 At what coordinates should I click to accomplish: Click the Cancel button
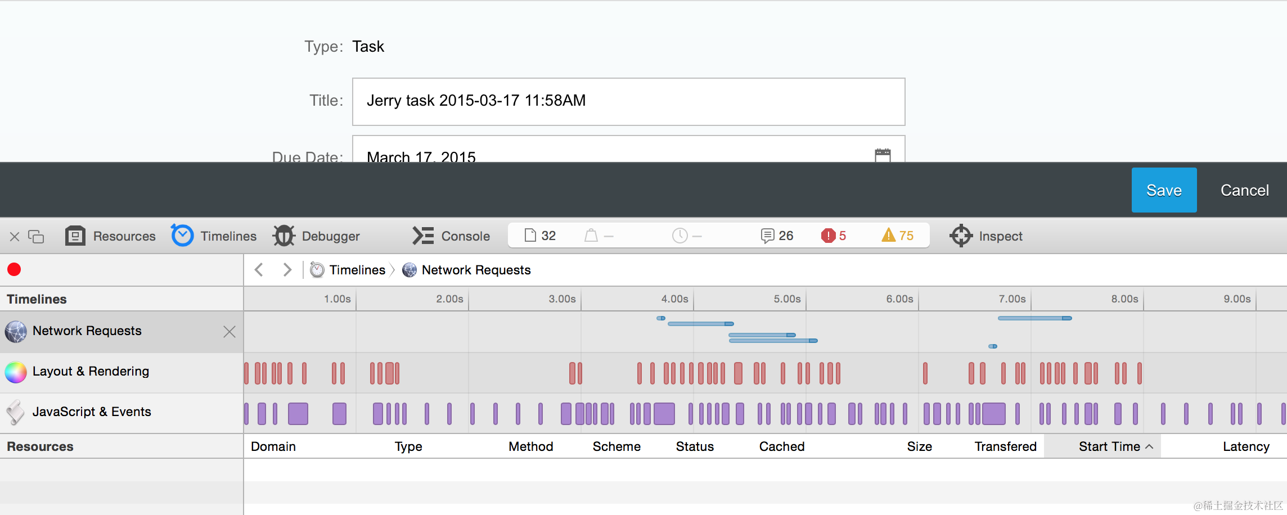[x=1244, y=189]
